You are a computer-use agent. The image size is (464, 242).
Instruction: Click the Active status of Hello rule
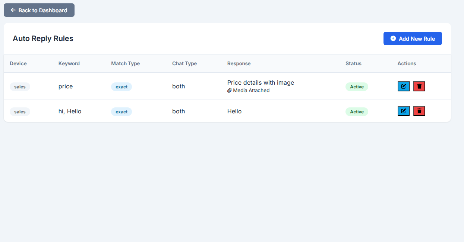tap(357, 112)
